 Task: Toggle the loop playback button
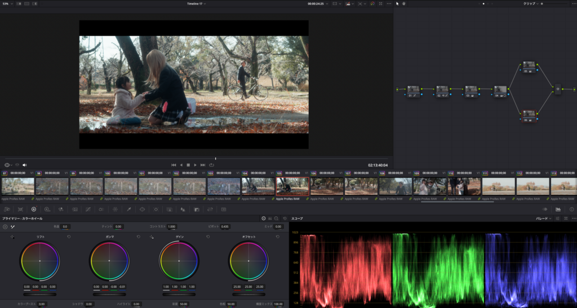click(211, 165)
